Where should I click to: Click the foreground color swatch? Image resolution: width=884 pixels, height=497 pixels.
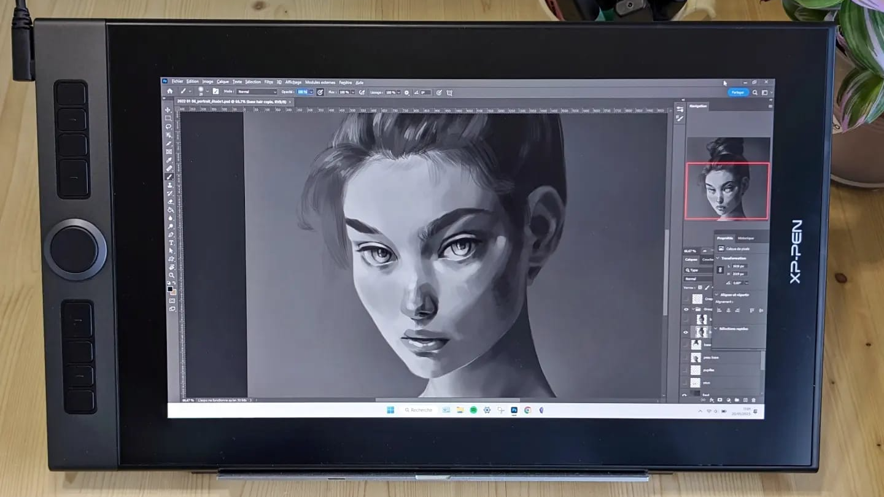170,288
